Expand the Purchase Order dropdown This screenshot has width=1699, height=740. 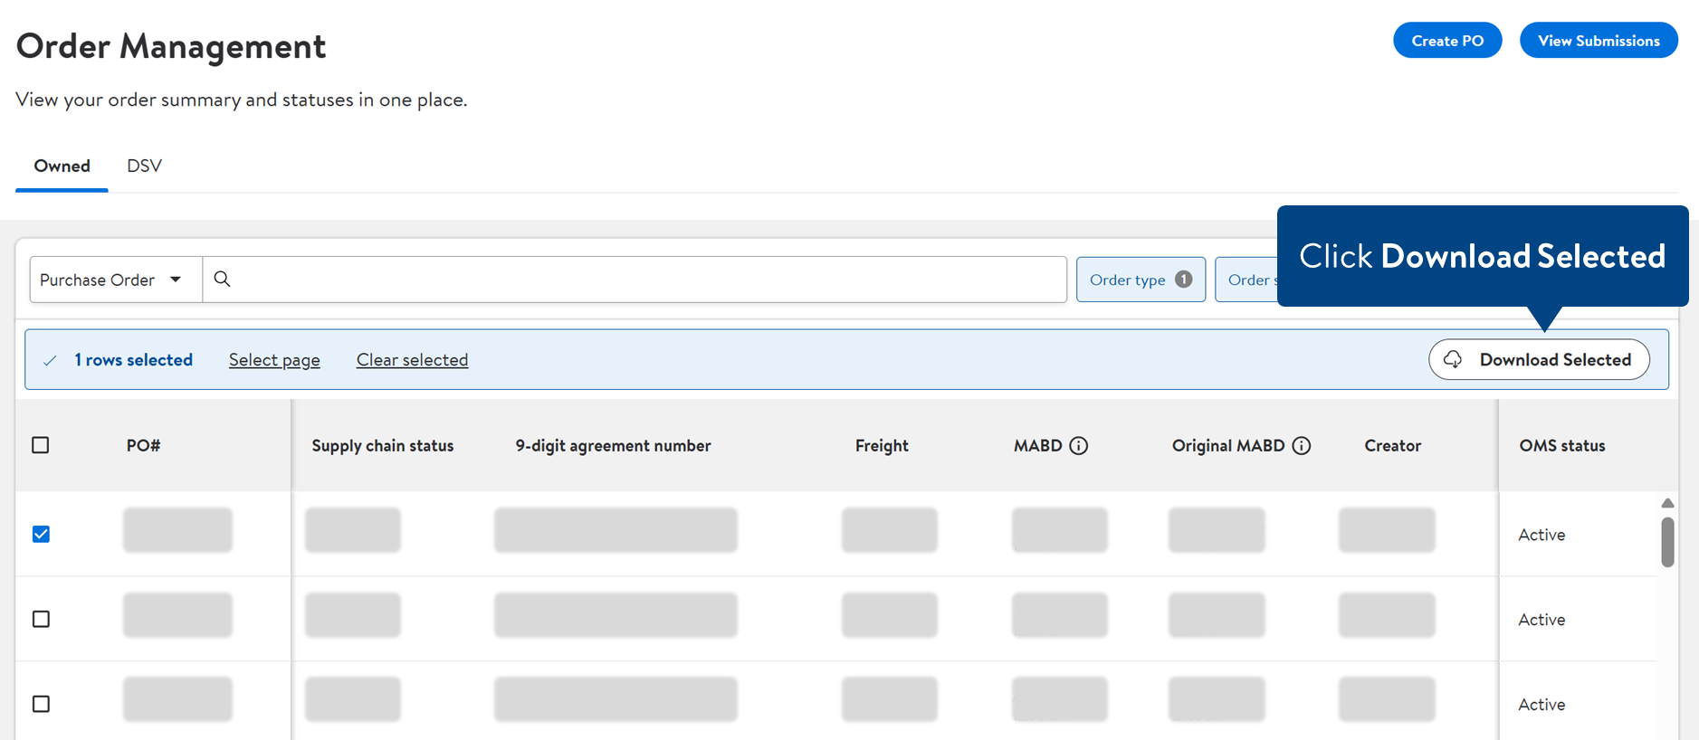[116, 280]
